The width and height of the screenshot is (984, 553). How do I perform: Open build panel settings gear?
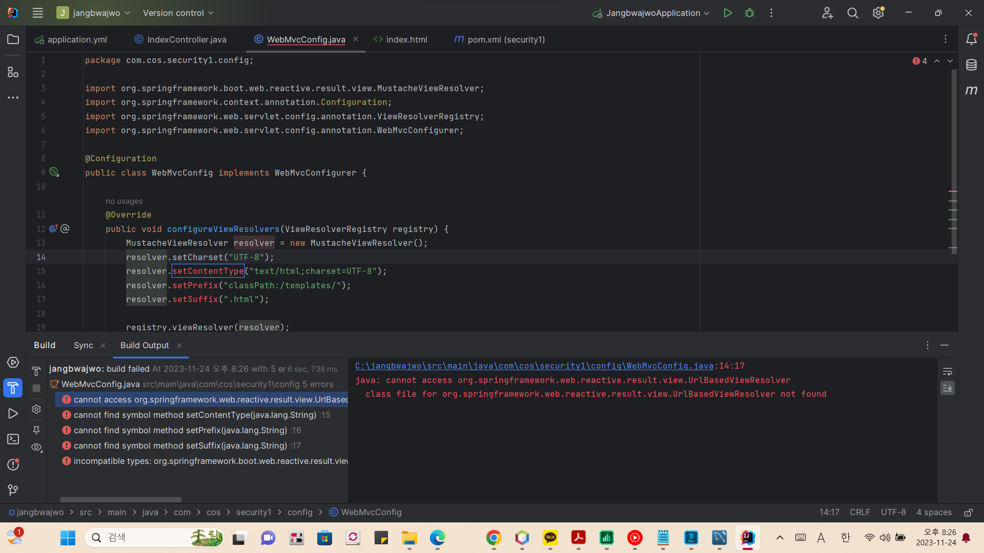[x=36, y=409]
